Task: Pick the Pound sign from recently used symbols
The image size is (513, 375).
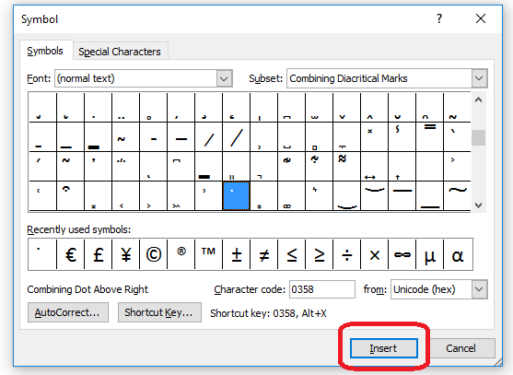Action: (x=99, y=254)
